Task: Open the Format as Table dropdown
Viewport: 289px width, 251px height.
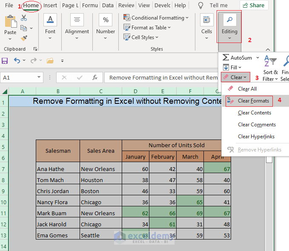Action: 147,28
